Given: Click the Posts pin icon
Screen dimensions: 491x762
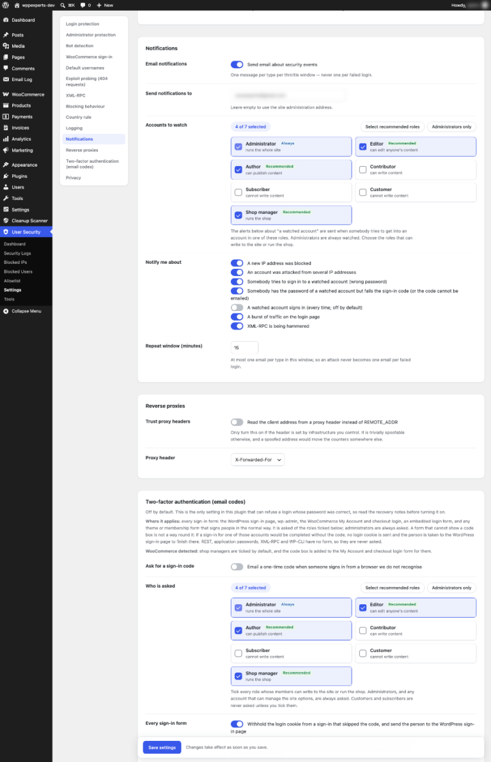Looking at the screenshot, I should [6, 35].
